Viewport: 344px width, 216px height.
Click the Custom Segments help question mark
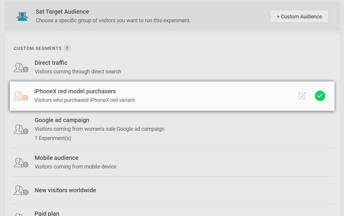click(x=67, y=48)
